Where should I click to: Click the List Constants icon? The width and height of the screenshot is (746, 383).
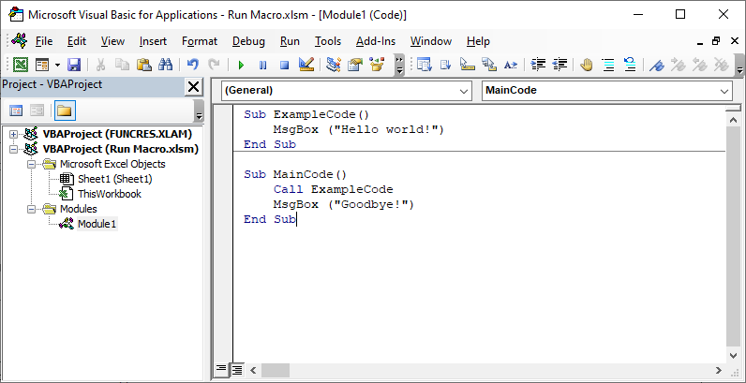click(446, 65)
